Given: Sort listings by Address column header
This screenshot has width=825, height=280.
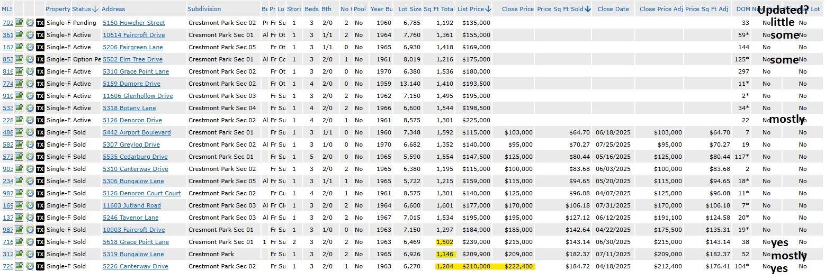Looking at the screenshot, I should click(x=113, y=9).
